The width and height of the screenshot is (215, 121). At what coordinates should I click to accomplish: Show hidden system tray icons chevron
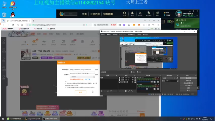tap(181, 119)
